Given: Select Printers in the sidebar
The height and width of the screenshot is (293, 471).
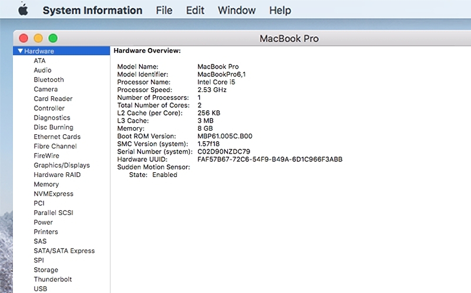Looking at the screenshot, I should coord(46,232).
